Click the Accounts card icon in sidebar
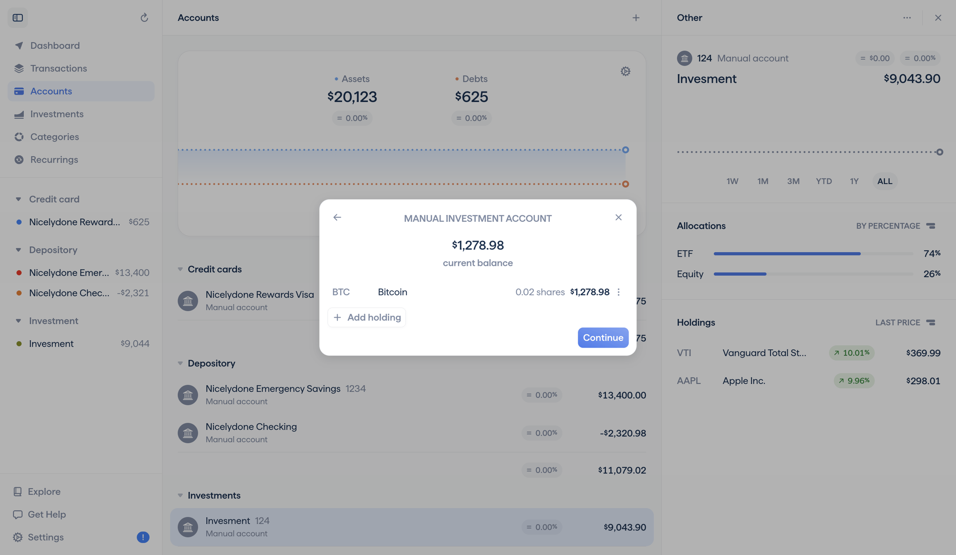The image size is (956, 555). click(19, 91)
